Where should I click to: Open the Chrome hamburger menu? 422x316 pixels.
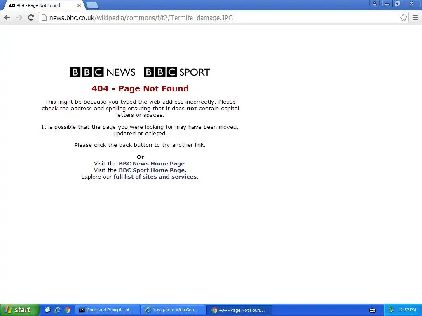pyautogui.click(x=415, y=17)
